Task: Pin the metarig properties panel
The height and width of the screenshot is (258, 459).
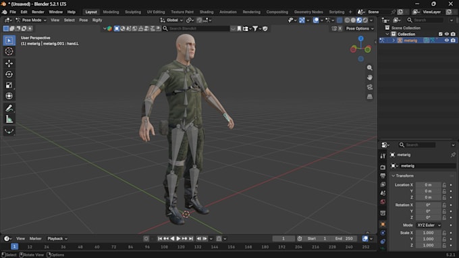Action: [x=453, y=155]
